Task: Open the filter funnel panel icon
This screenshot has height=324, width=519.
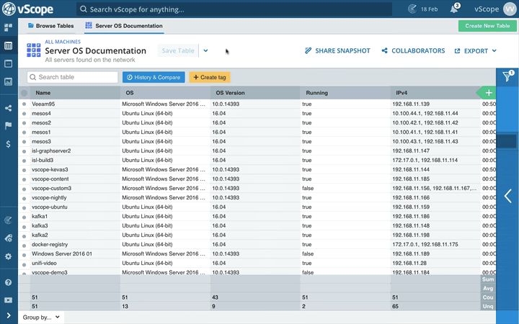Action: click(x=507, y=76)
